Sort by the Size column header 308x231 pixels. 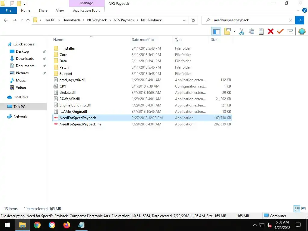pyautogui.click(x=214, y=39)
